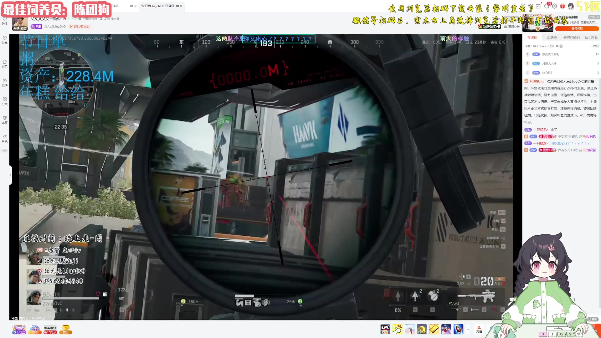Viewport: 601px width, 338px height.
Task: Select the gold bar gift
Action: pyautogui.click(x=434, y=329)
